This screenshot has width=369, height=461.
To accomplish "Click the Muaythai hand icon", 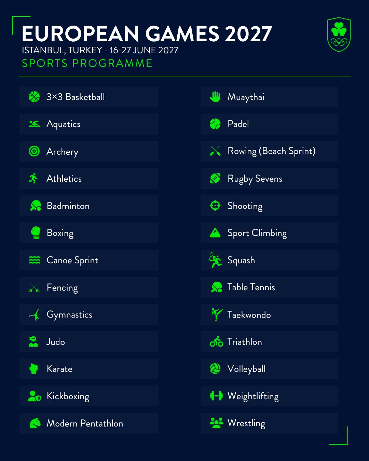I will pyautogui.click(x=215, y=97).
